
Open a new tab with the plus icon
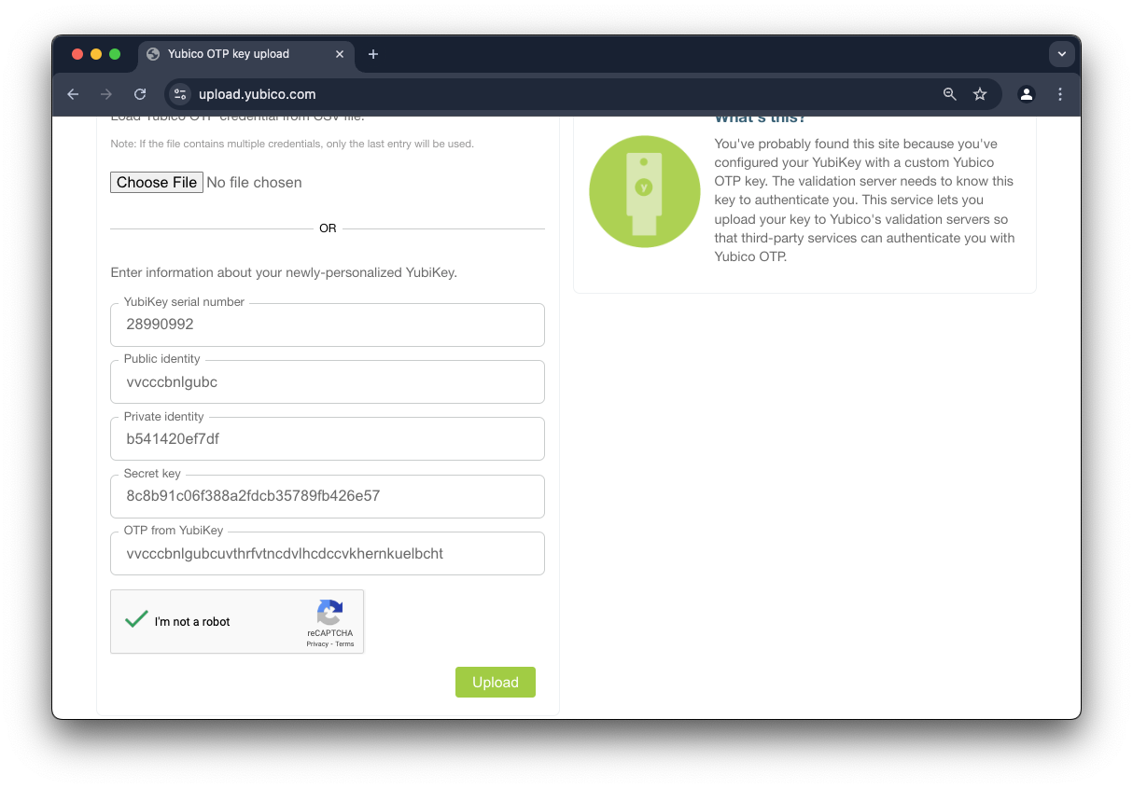(373, 54)
